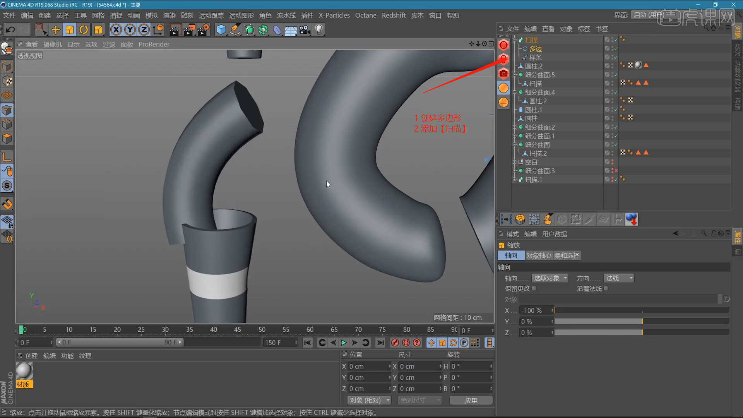Switch to the 对象轴心 tab

click(x=539, y=255)
